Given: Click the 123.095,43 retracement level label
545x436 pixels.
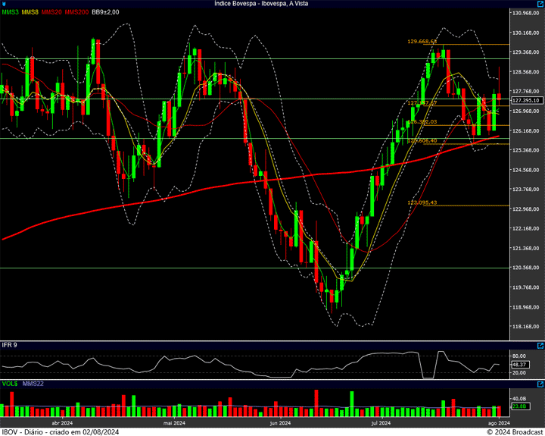Looking at the screenshot, I should point(422,202).
